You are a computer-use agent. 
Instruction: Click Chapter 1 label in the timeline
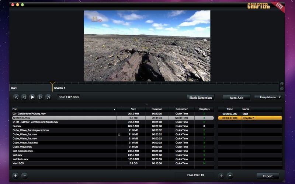click(60, 88)
